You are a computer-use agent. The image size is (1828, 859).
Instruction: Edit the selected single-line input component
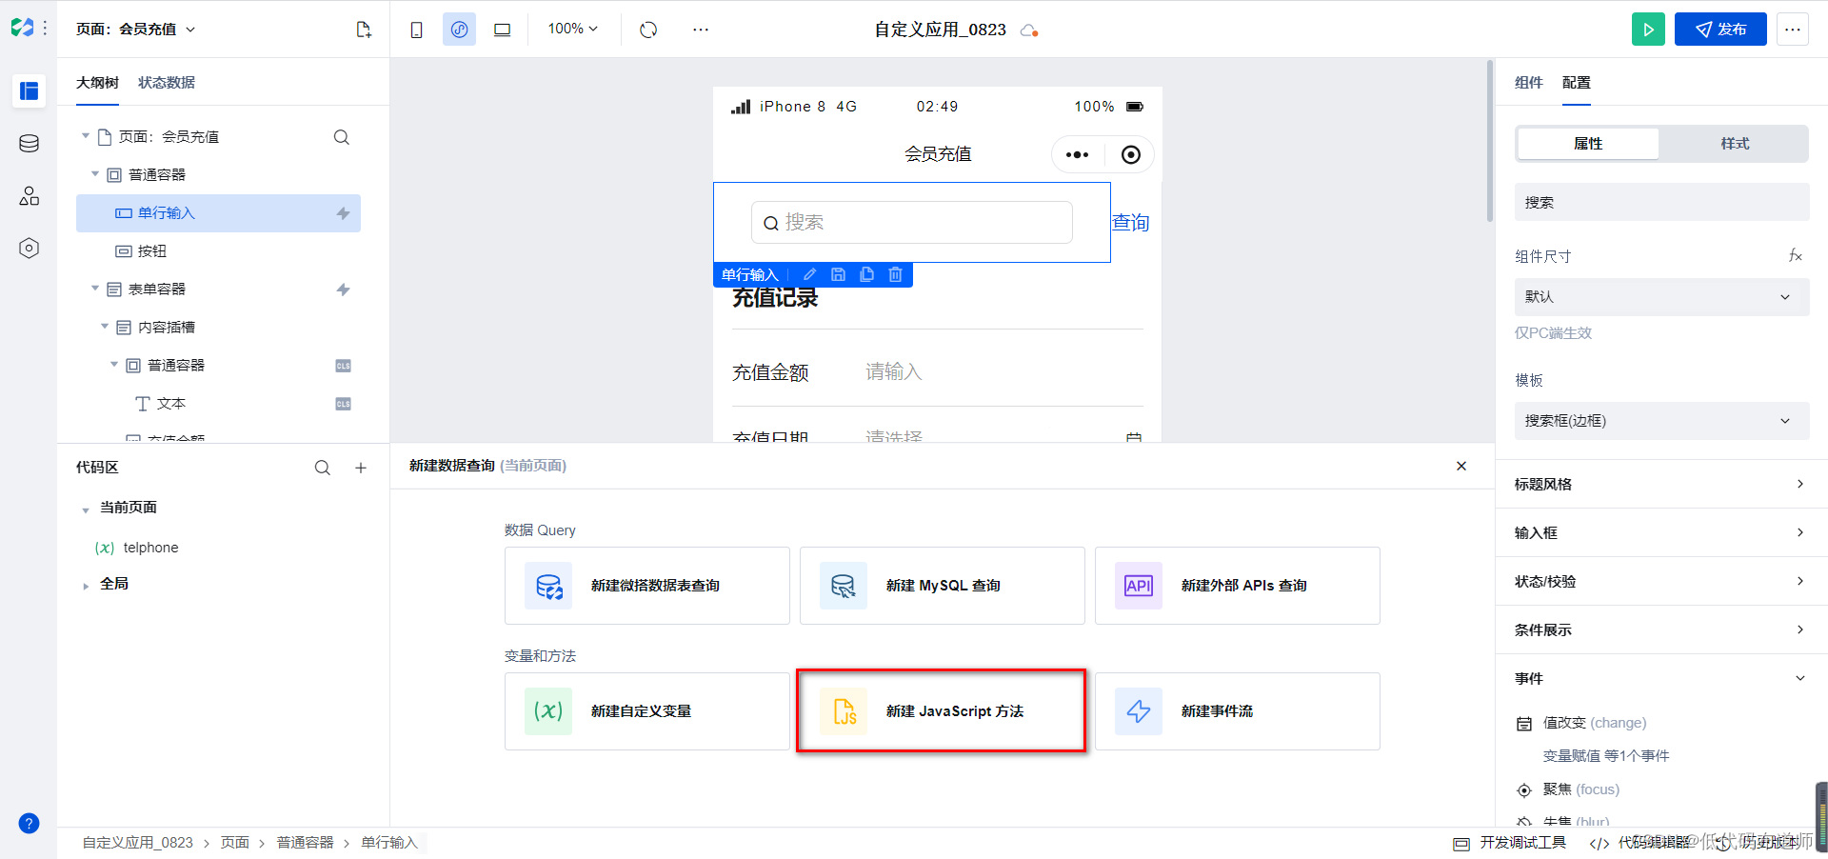pyautogui.click(x=810, y=274)
